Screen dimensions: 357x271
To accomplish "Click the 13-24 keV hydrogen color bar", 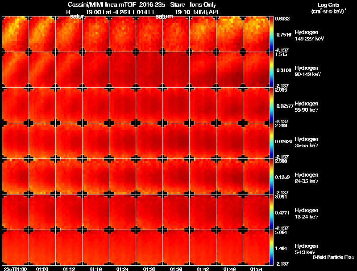I will coord(271,212).
